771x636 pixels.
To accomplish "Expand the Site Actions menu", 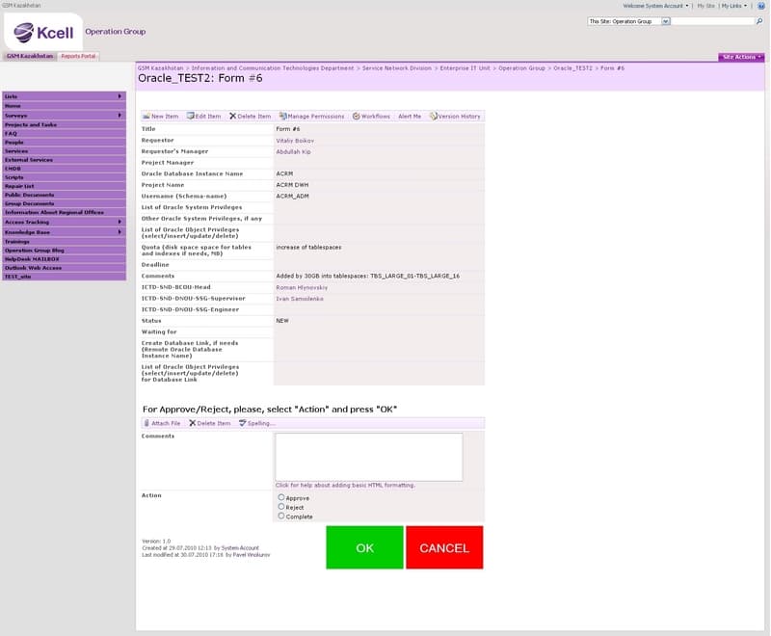I will (741, 57).
